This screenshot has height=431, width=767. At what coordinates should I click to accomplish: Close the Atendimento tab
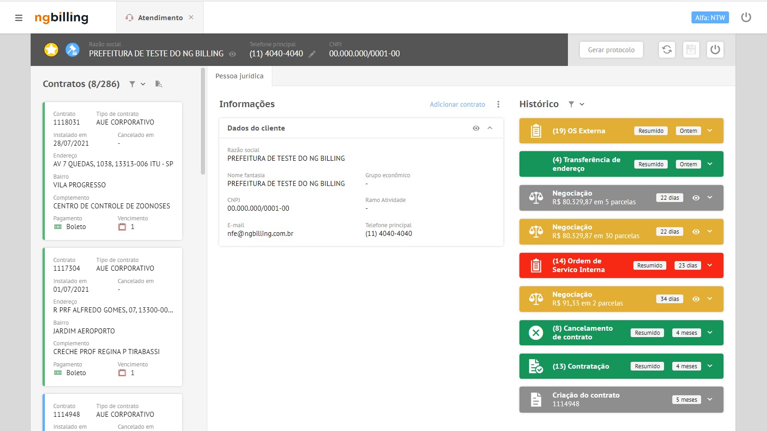191,17
